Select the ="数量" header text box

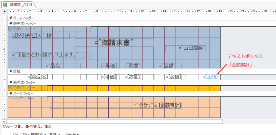pos(133,66)
